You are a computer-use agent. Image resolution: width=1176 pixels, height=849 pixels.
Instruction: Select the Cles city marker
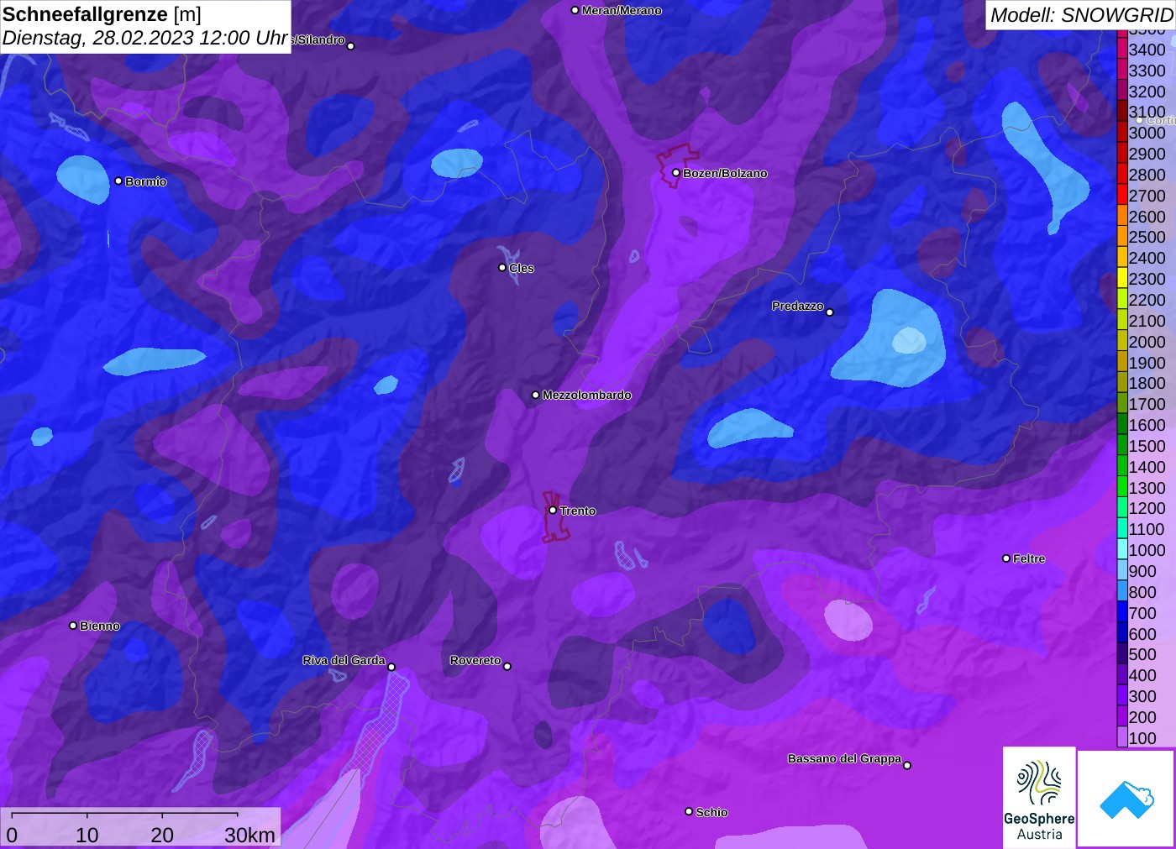502,268
